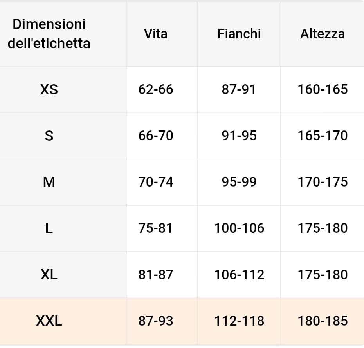Pick the highlighted XXL size label

[x=49, y=321]
